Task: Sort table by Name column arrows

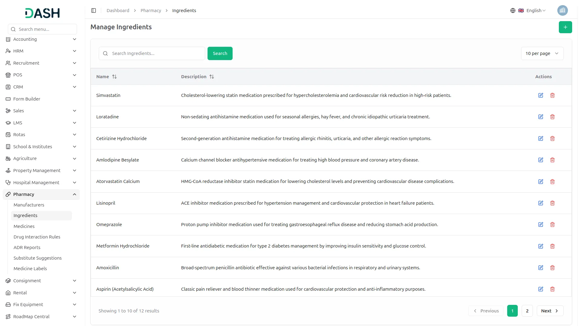Action: pos(114,77)
